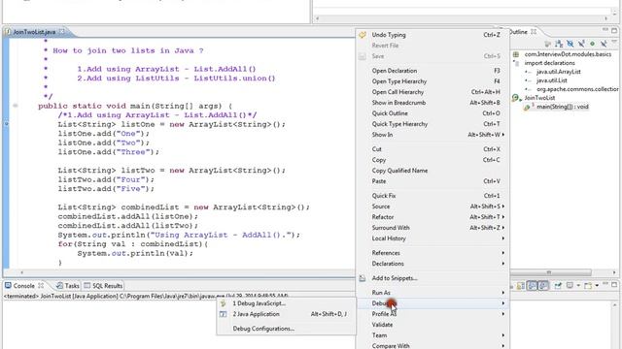Close the Console view via its X
The width and height of the screenshot is (622, 349).
click(41, 285)
